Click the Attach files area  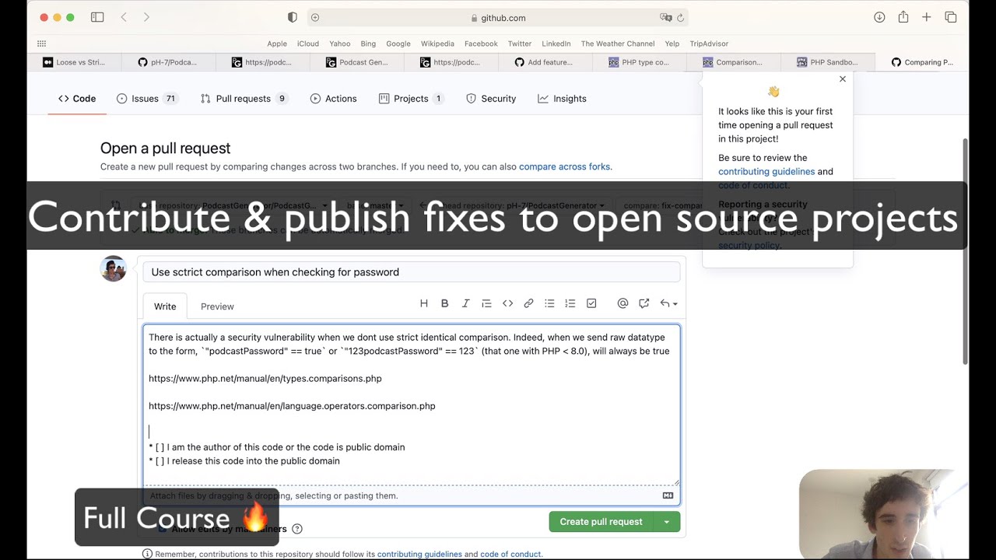[x=412, y=495]
